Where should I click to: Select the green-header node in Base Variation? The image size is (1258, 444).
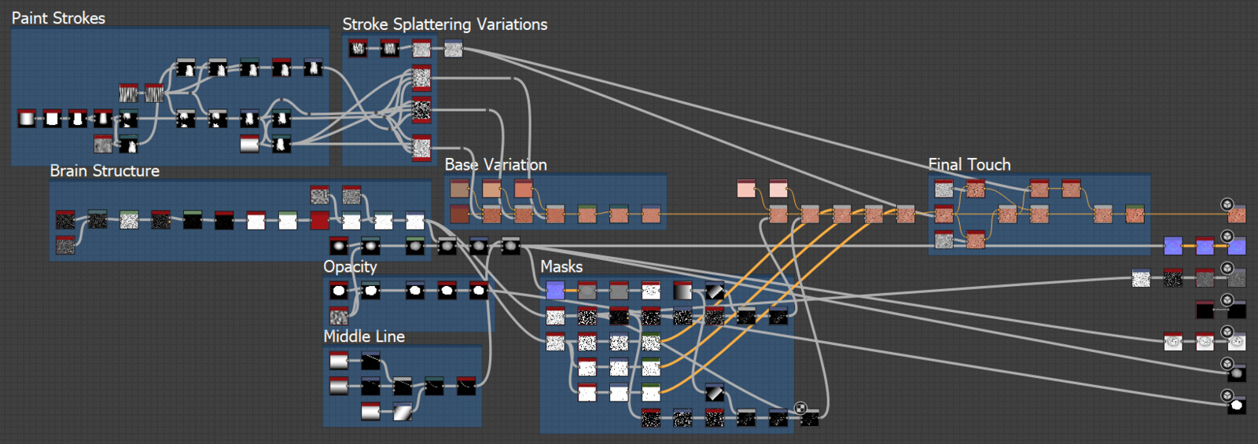coord(587,213)
